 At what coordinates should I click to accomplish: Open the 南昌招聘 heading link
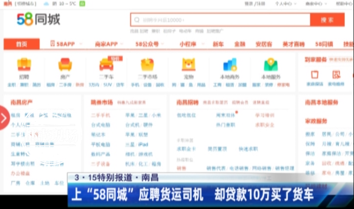tap(187, 102)
